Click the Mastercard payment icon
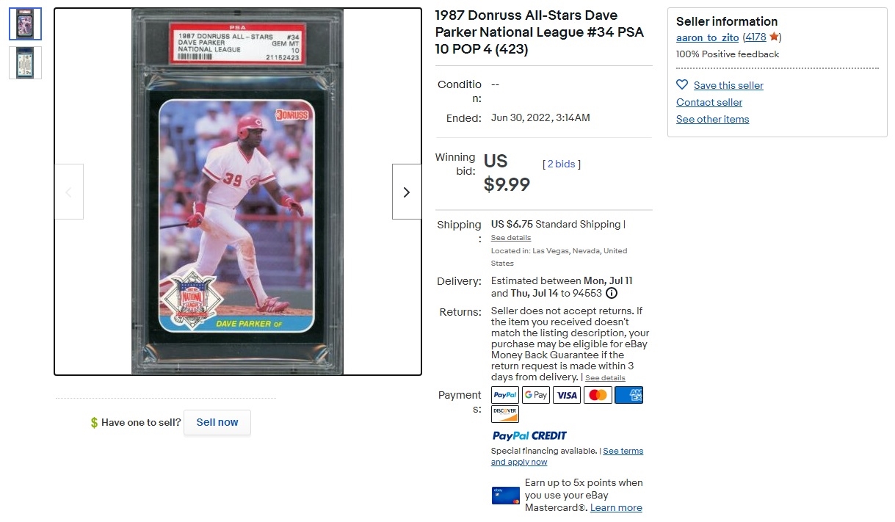The width and height of the screenshot is (895, 522). point(598,395)
